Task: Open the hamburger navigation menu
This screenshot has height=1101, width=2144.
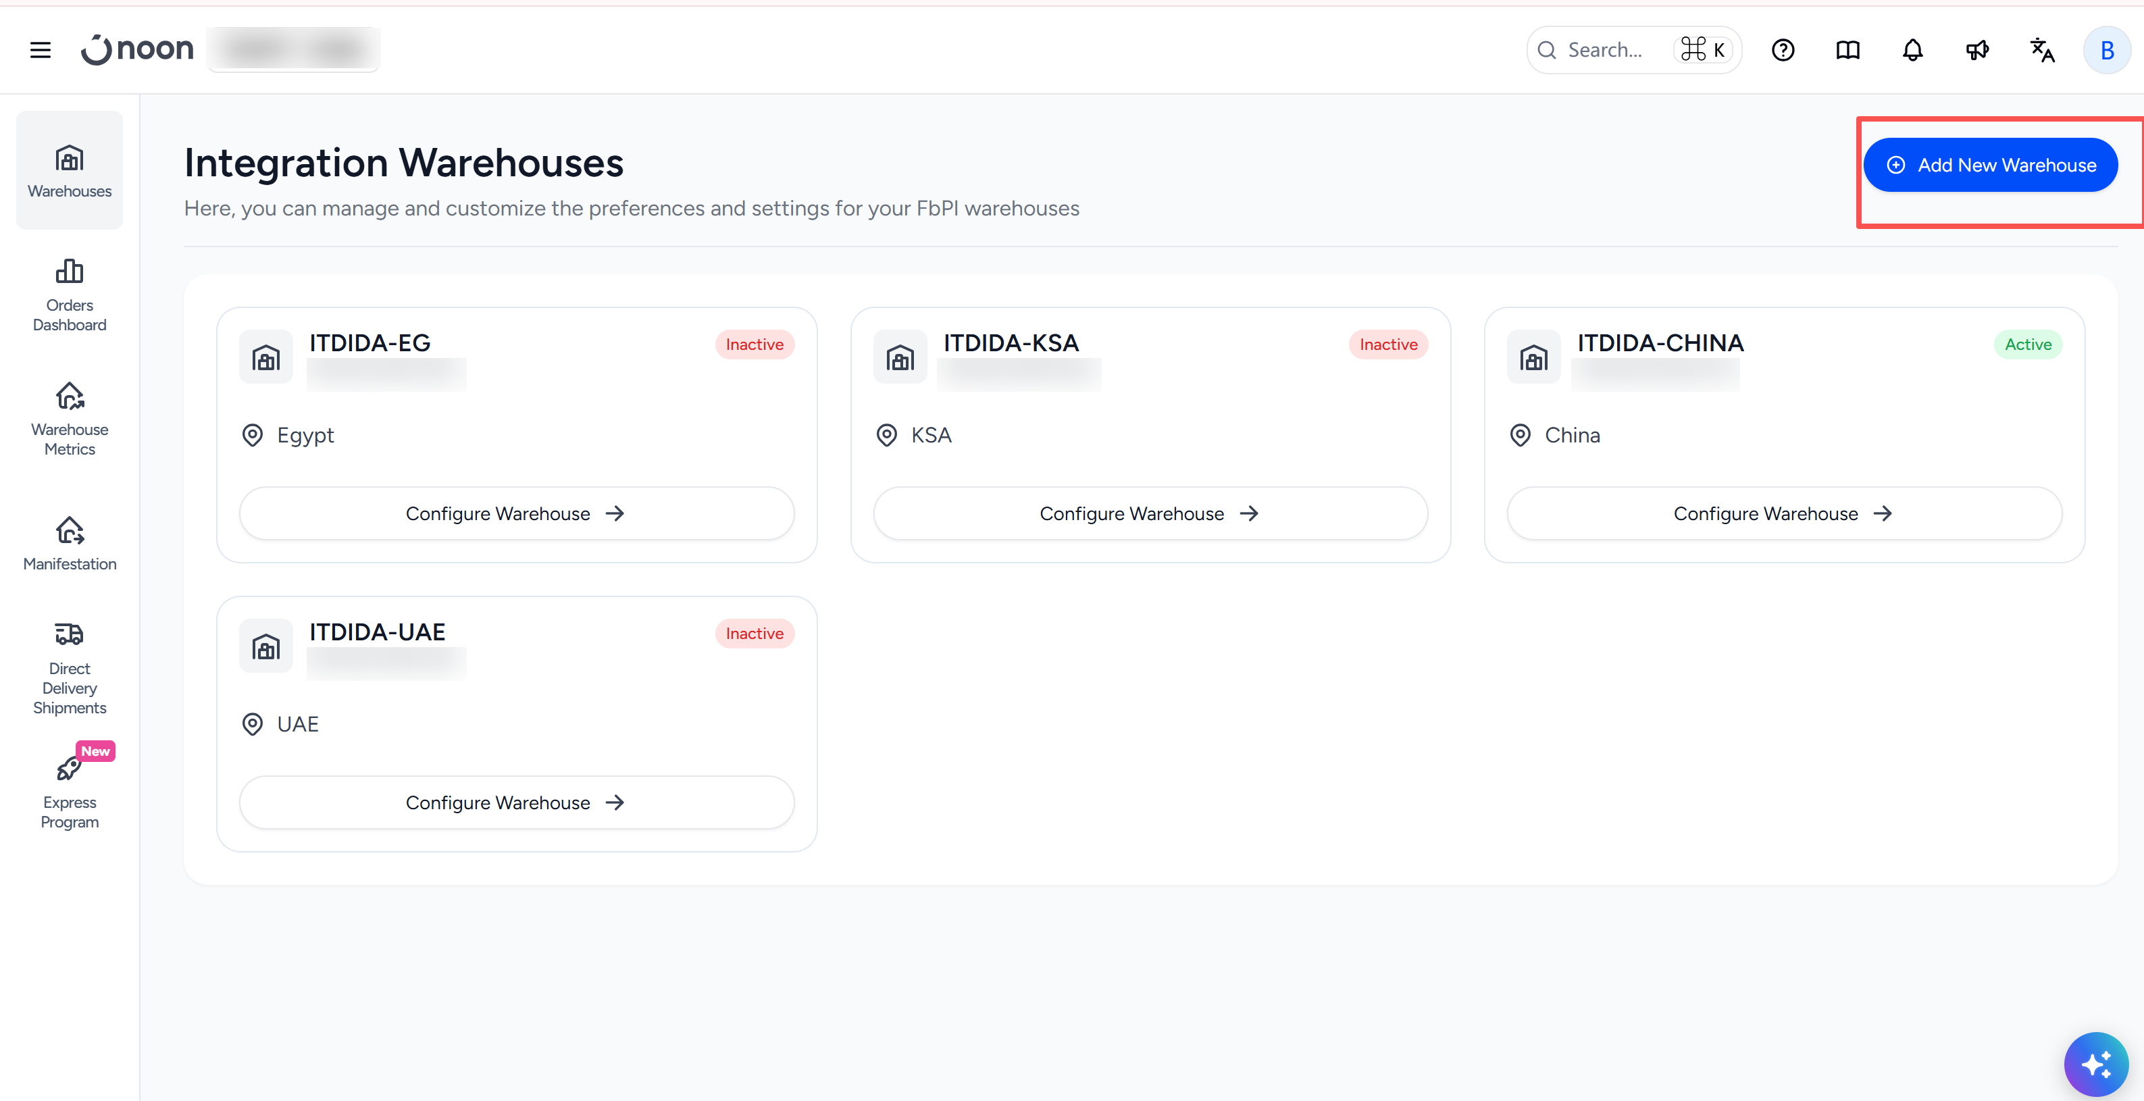Action: (x=40, y=50)
